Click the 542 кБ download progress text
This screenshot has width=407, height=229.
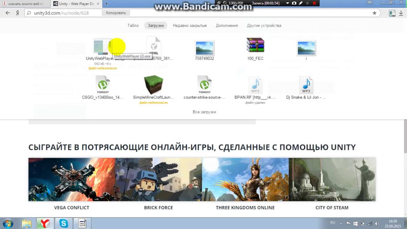click(103, 64)
